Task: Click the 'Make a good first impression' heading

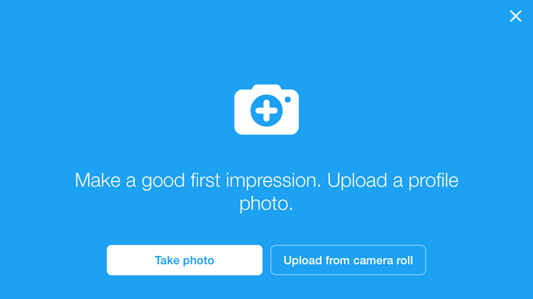Action: [x=198, y=180]
